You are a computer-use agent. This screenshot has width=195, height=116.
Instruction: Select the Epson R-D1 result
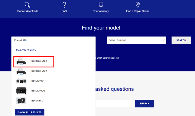pos(38,101)
